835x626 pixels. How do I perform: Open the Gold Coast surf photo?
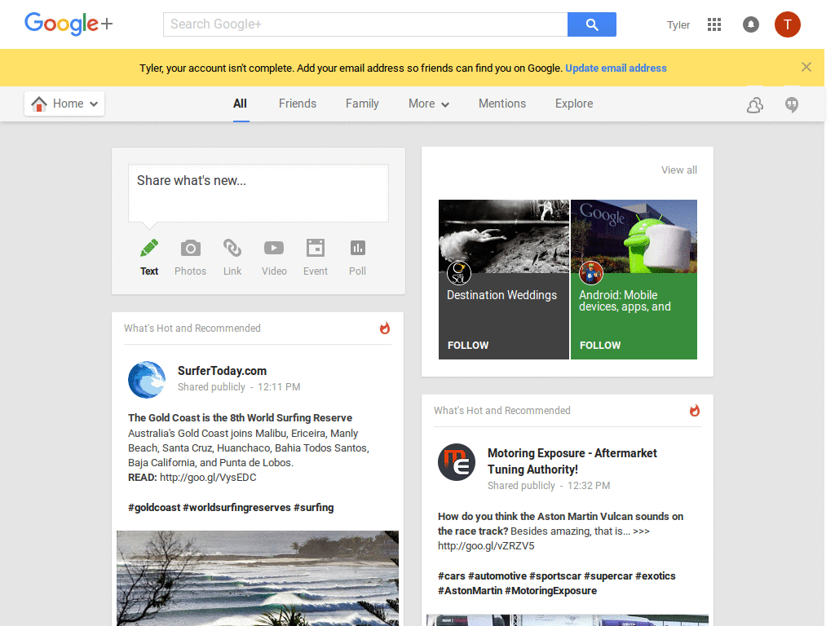point(258,578)
